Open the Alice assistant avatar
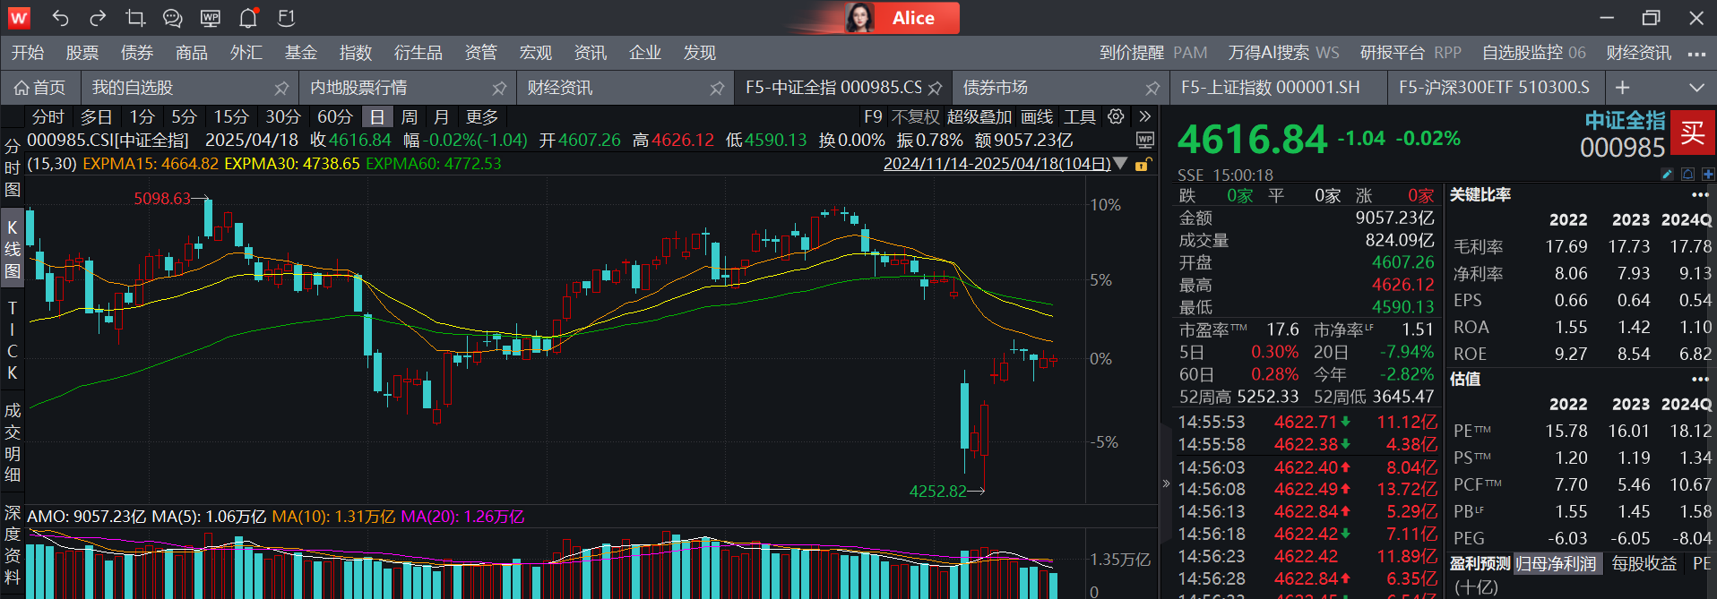1717x599 pixels. (x=859, y=18)
